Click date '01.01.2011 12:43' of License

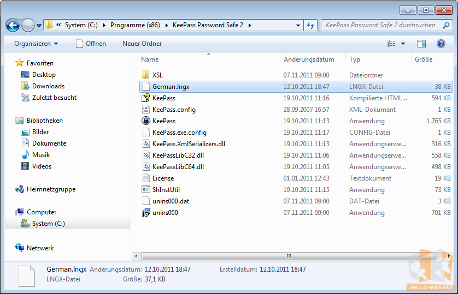[306, 178]
